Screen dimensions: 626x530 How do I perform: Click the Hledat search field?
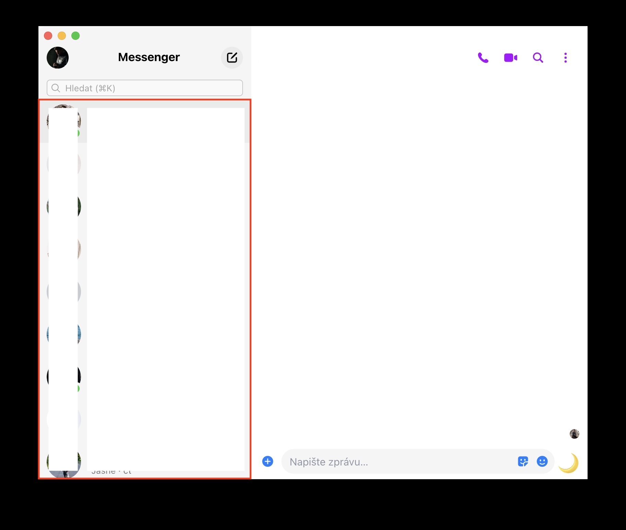(x=145, y=88)
